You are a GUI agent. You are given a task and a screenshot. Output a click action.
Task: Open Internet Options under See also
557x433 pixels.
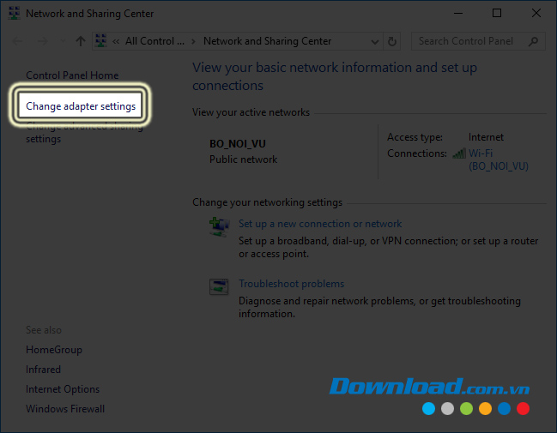(x=63, y=389)
